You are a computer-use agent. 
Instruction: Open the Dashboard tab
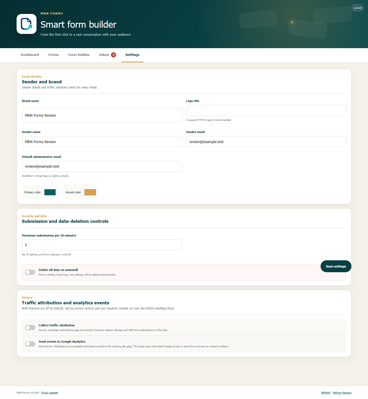click(x=30, y=55)
